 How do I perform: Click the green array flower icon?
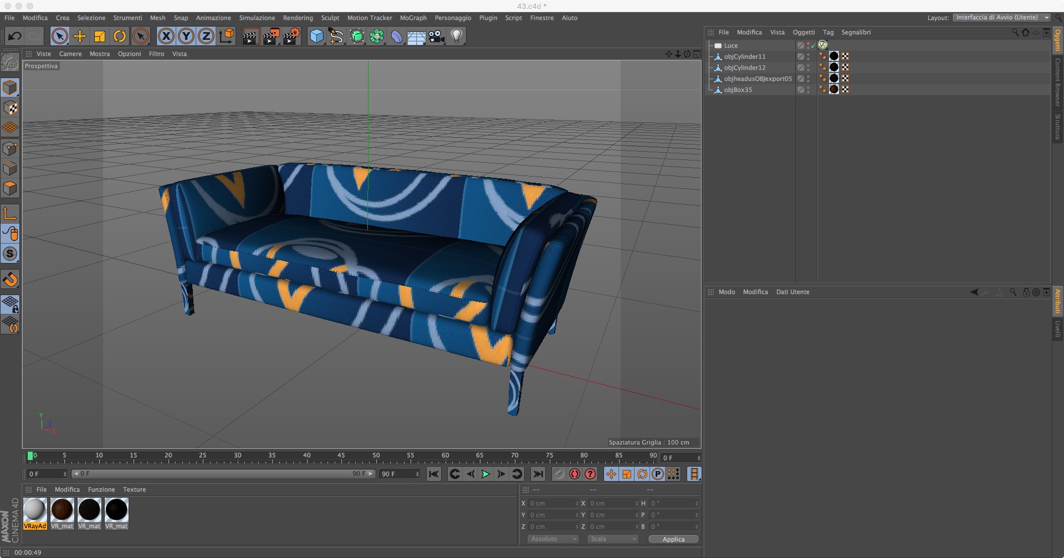click(377, 37)
